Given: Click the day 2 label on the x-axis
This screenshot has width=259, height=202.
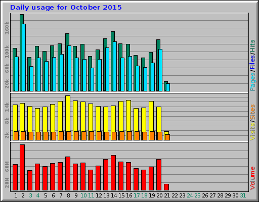Looking at the screenshot, I should click(23, 195).
